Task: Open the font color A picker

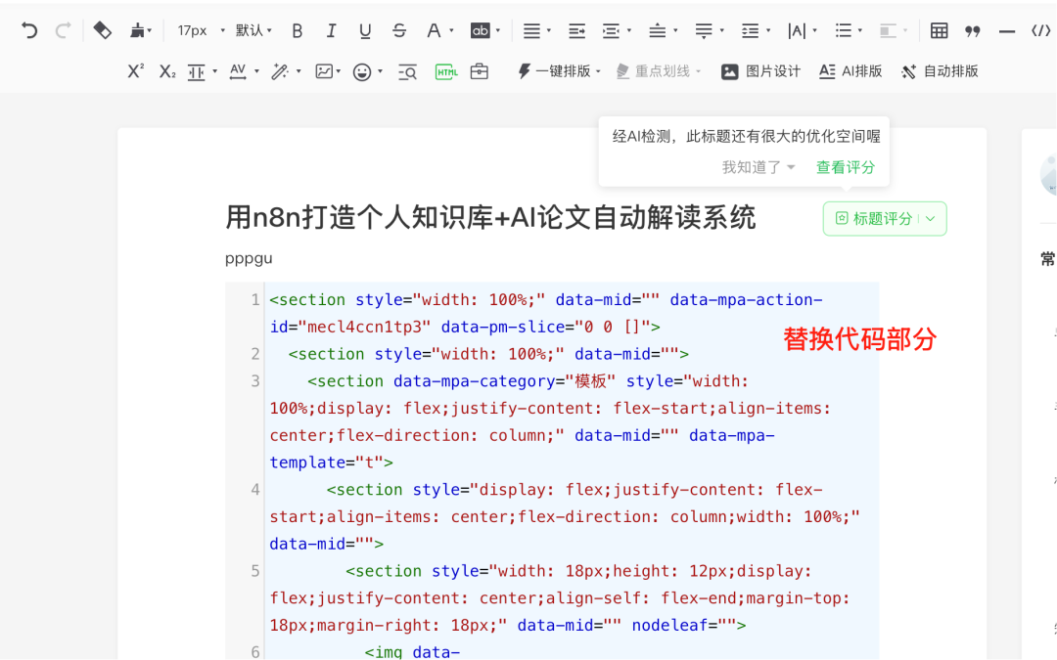Action: click(x=434, y=31)
